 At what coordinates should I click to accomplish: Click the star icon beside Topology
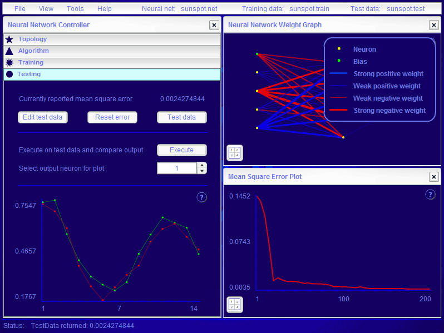click(9, 39)
